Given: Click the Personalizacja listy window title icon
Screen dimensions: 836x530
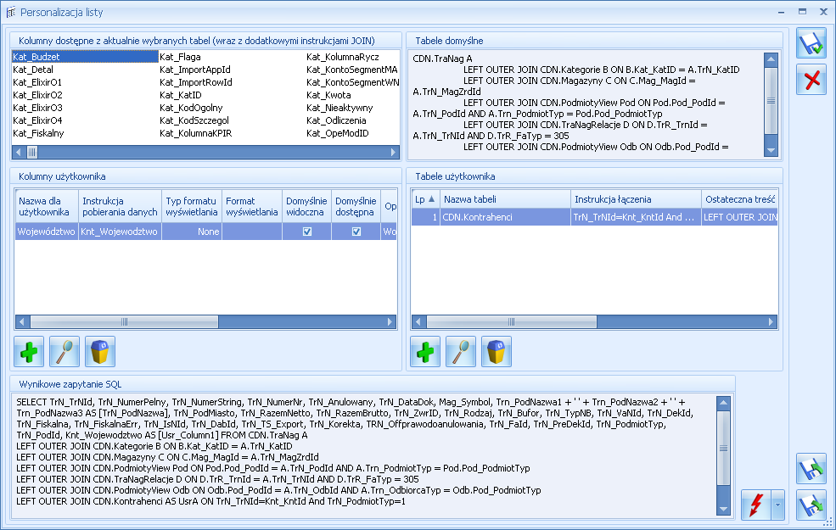Looking at the screenshot, I should pos(11,12).
